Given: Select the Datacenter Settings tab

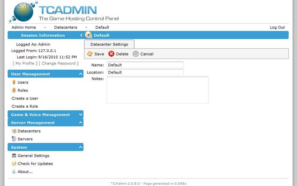Looking at the screenshot, I should pyautogui.click(x=109, y=44).
